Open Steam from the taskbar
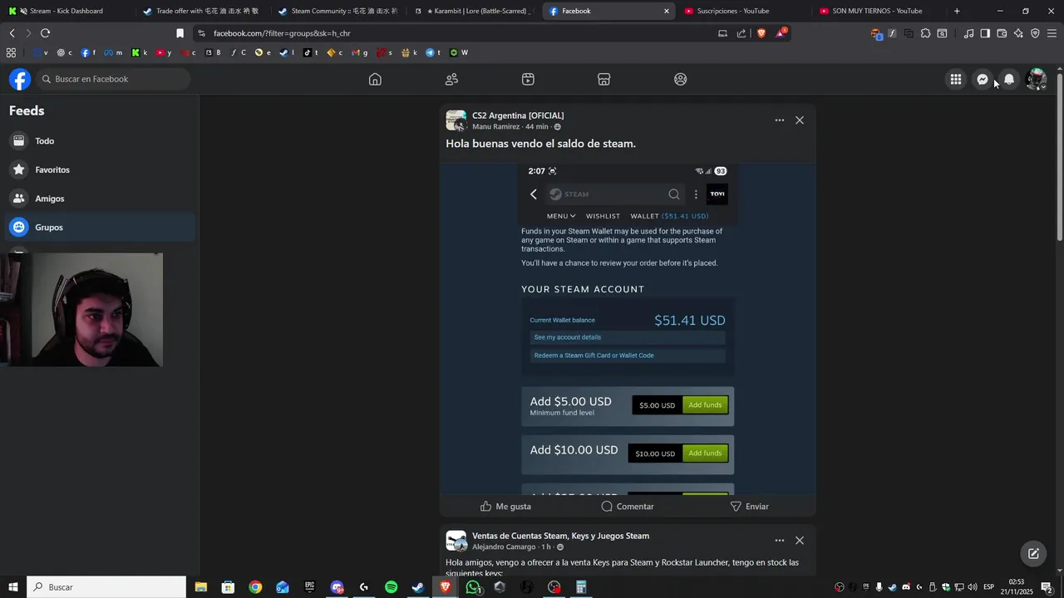The width and height of the screenshot is (1064, 598). pos(418,587)
